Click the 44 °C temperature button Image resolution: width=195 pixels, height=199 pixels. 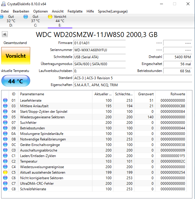click(16, 81)
